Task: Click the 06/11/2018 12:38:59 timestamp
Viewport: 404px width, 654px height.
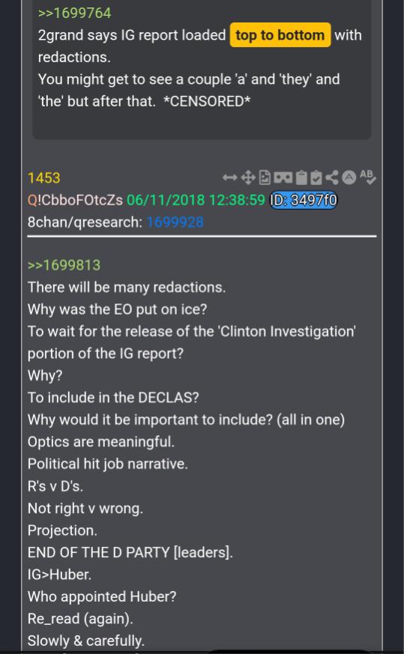Action: (x=196, y=200)
